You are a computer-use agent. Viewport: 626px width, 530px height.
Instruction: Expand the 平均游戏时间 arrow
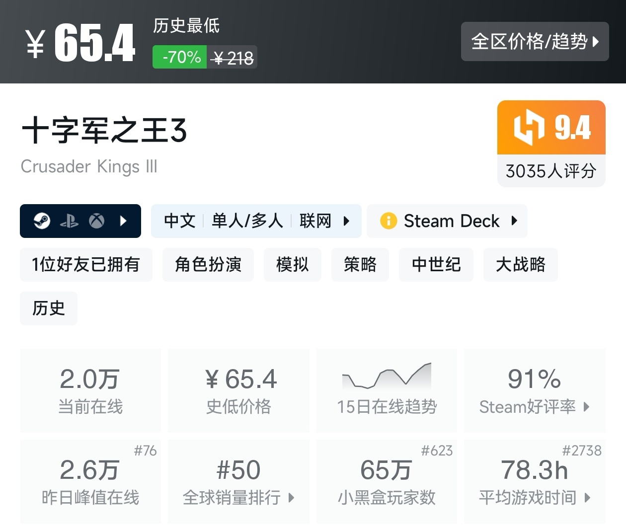pos(587,497)
